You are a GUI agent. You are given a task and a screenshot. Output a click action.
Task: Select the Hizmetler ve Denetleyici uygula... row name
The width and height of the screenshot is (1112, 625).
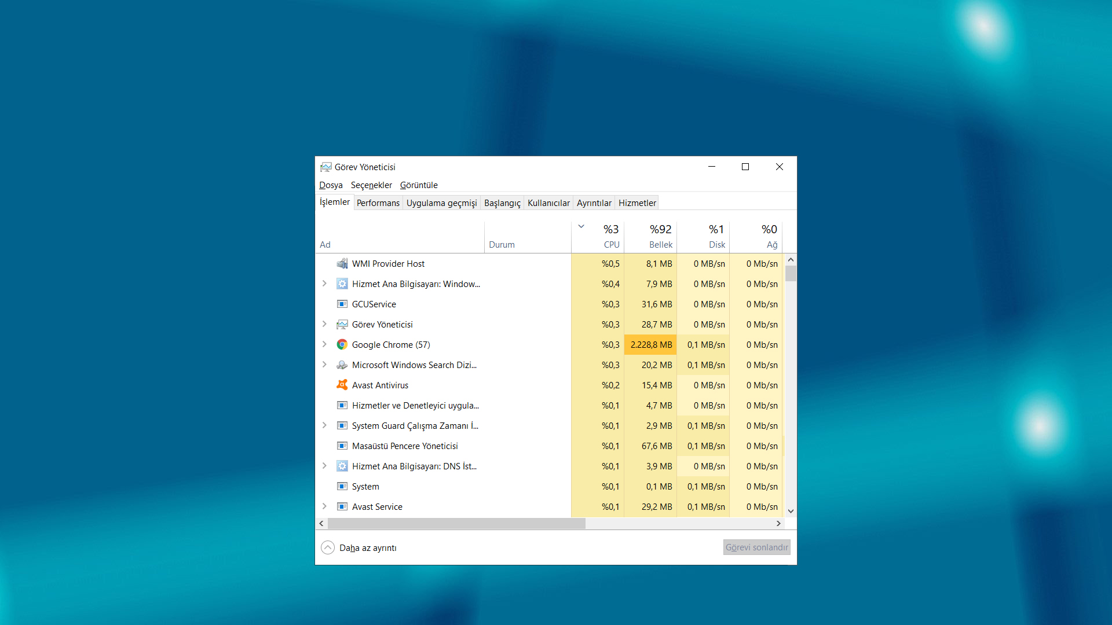pyautogui.click(x=415, y=406)
